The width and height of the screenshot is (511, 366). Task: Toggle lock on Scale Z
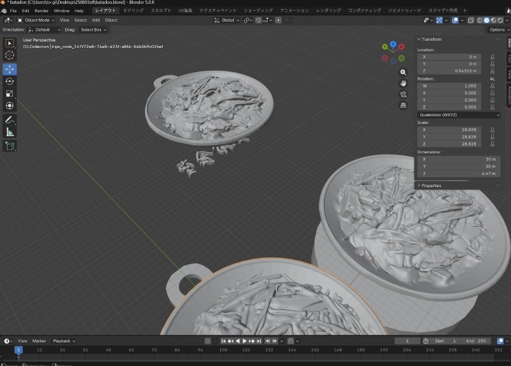pos(492,144)
